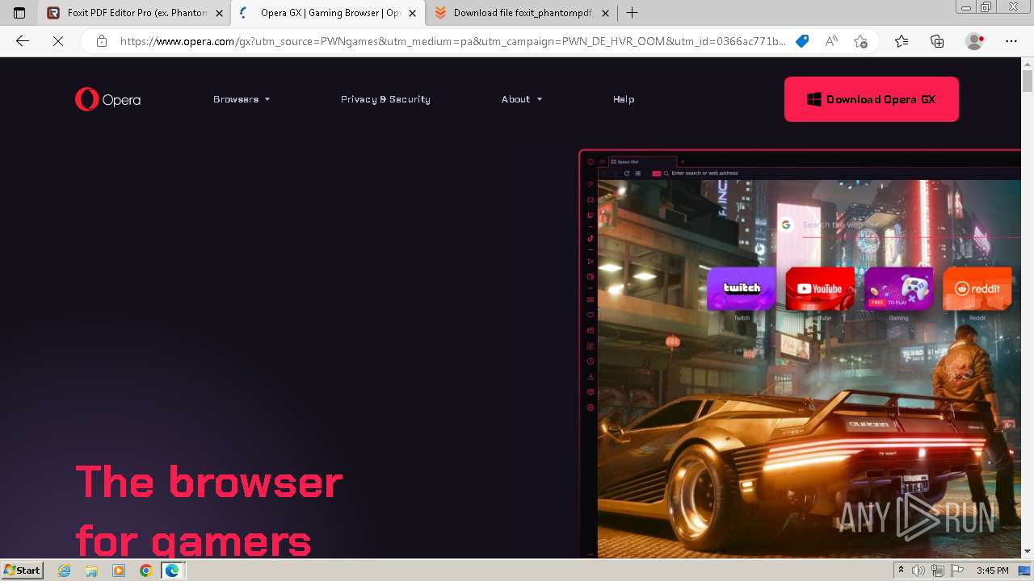Open the Privacy & Security page
Image resolution: width=1034 pixels, height=581 pixels.
pos(385,99)
